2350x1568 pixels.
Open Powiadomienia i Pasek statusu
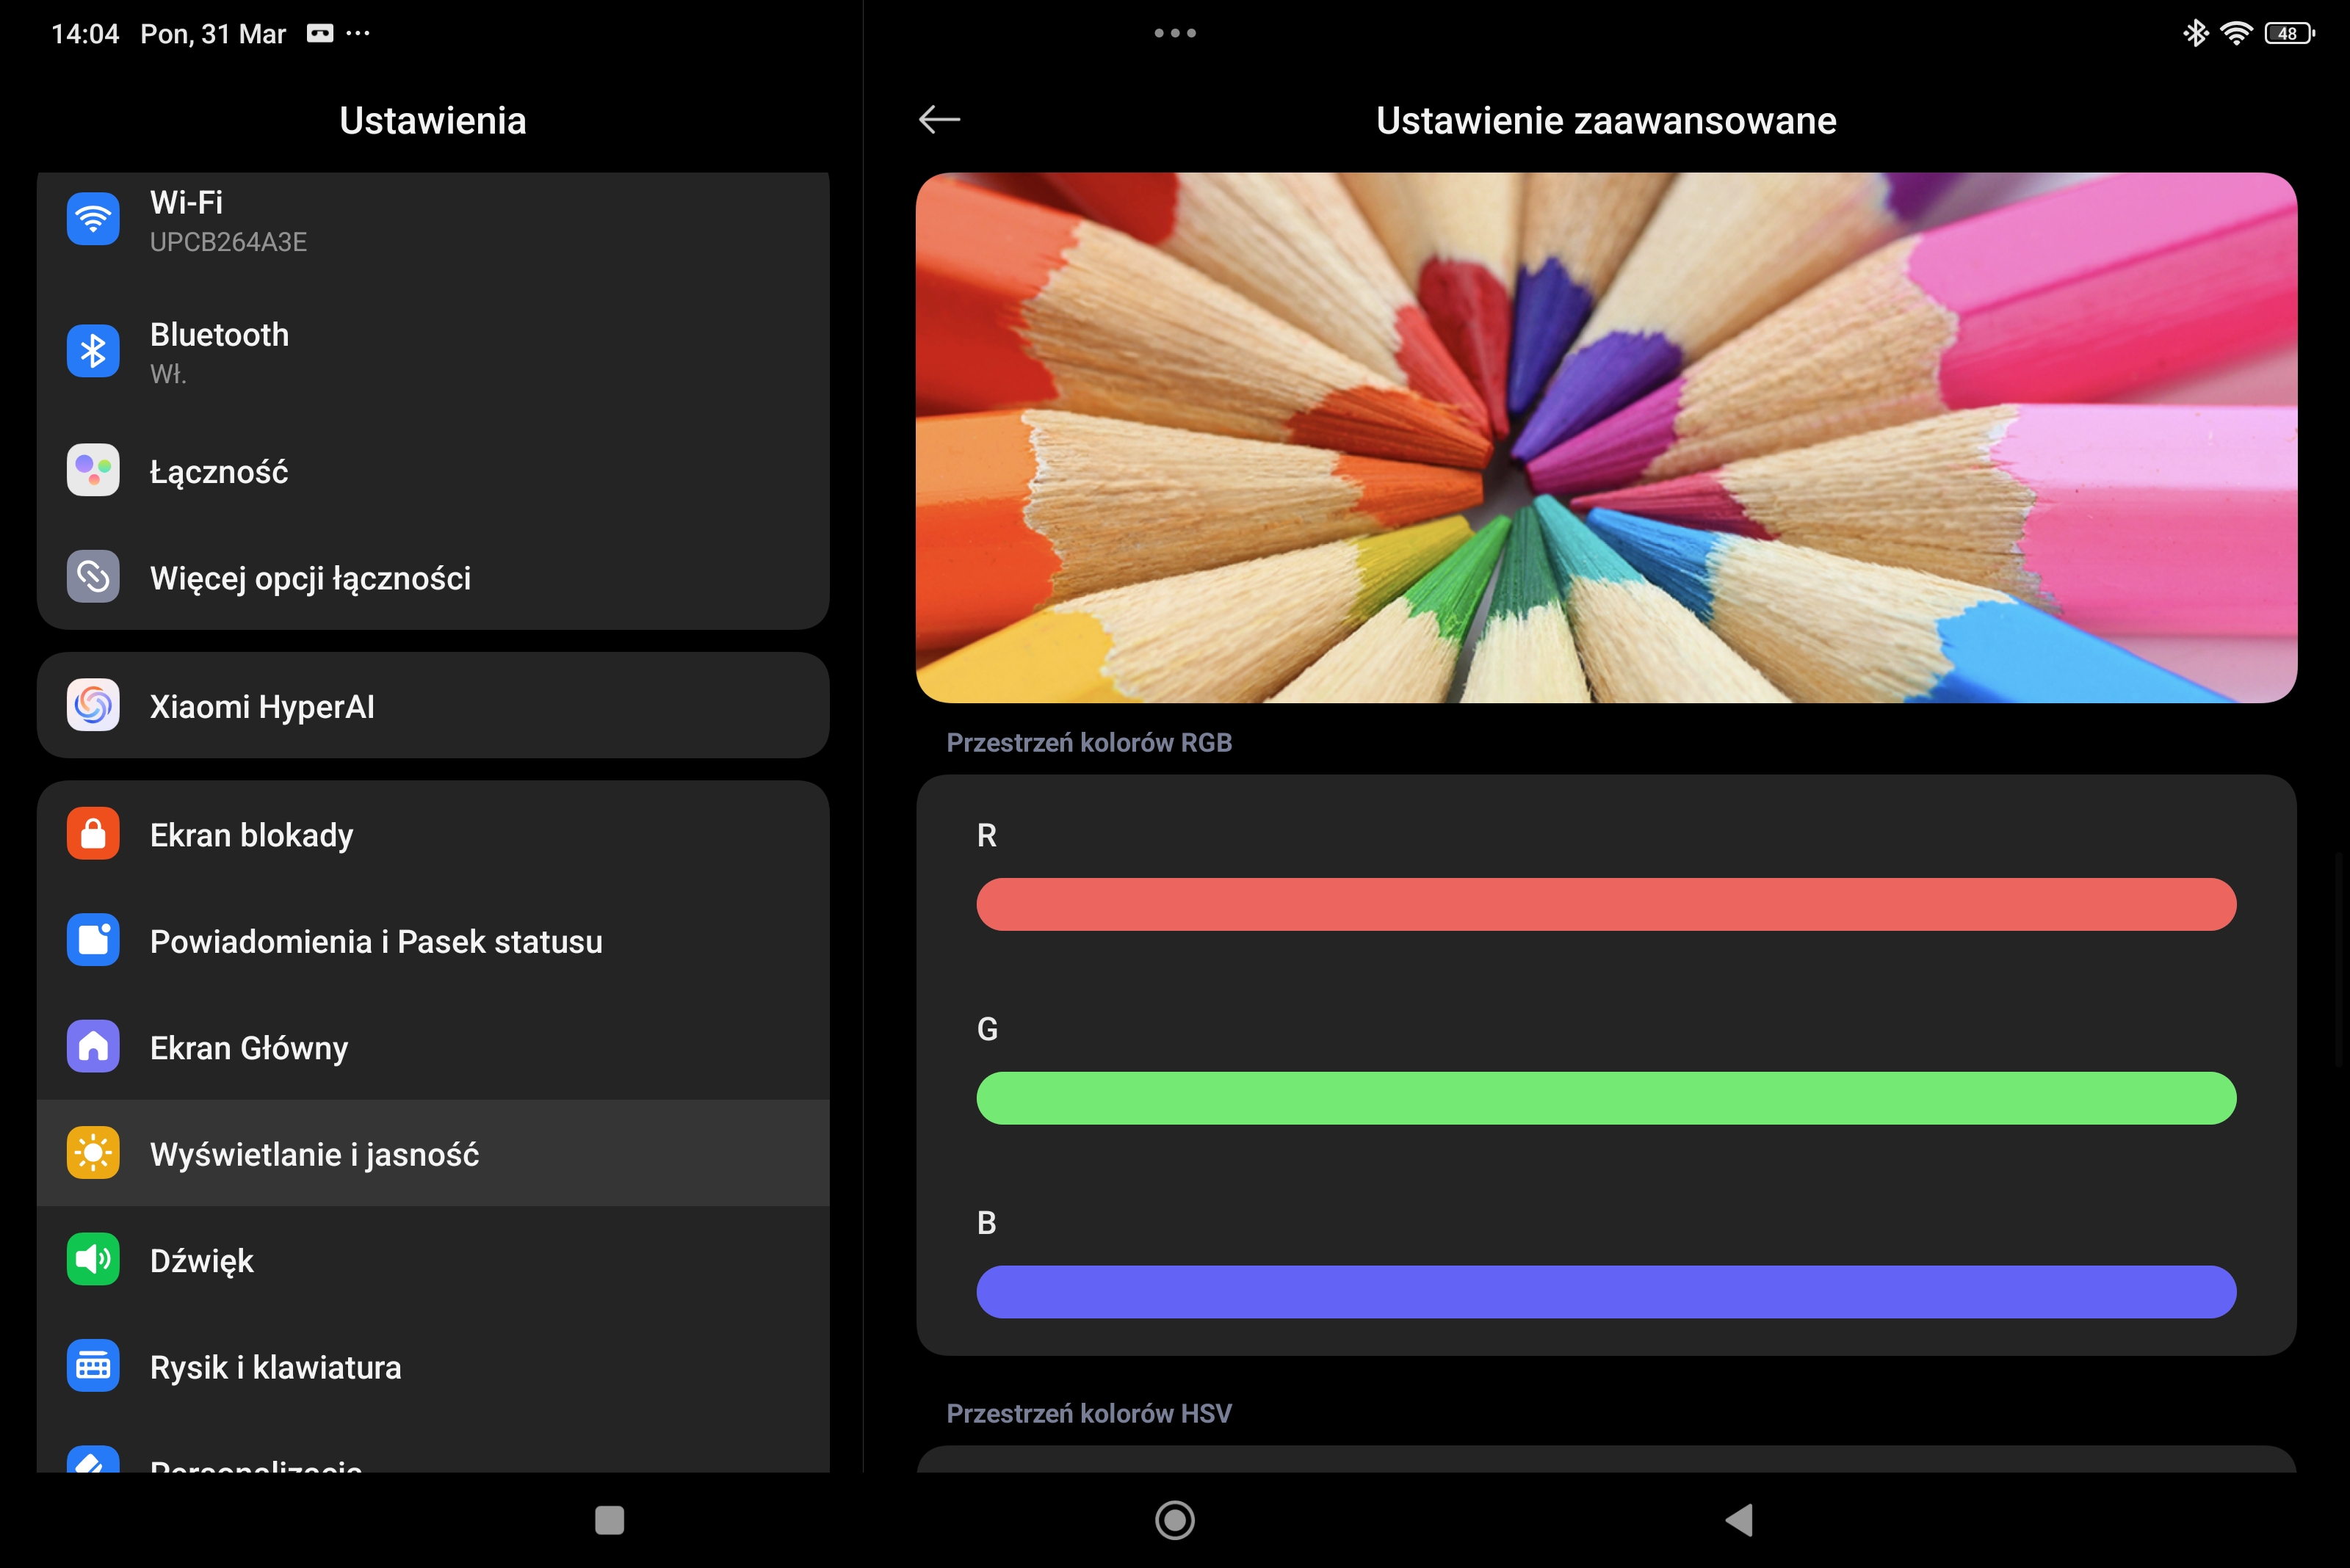point(376,941)
